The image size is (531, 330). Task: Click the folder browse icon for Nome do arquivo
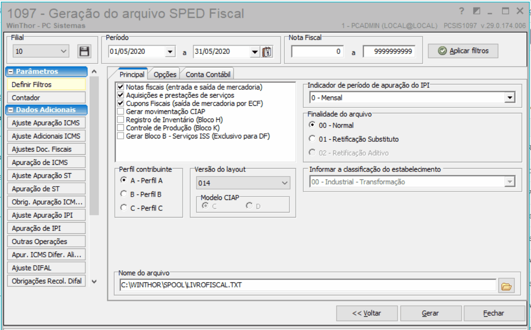pyautogui.click(x=506, y=287)
